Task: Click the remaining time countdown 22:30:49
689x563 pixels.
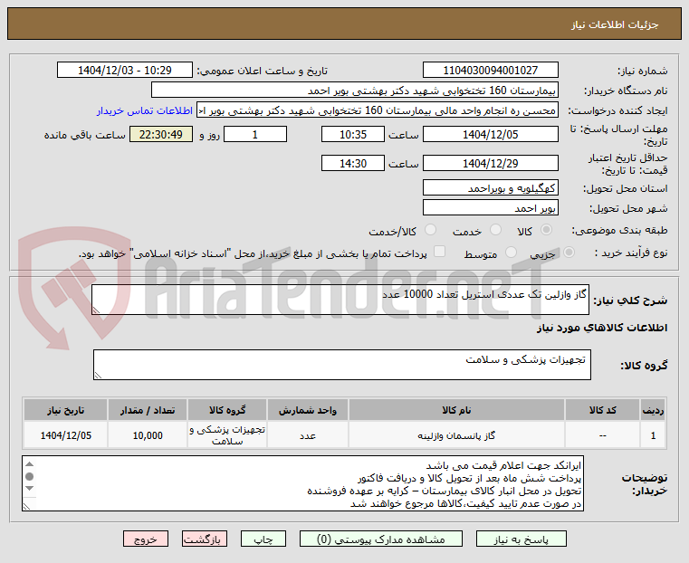Action: [x=161, y=134]
